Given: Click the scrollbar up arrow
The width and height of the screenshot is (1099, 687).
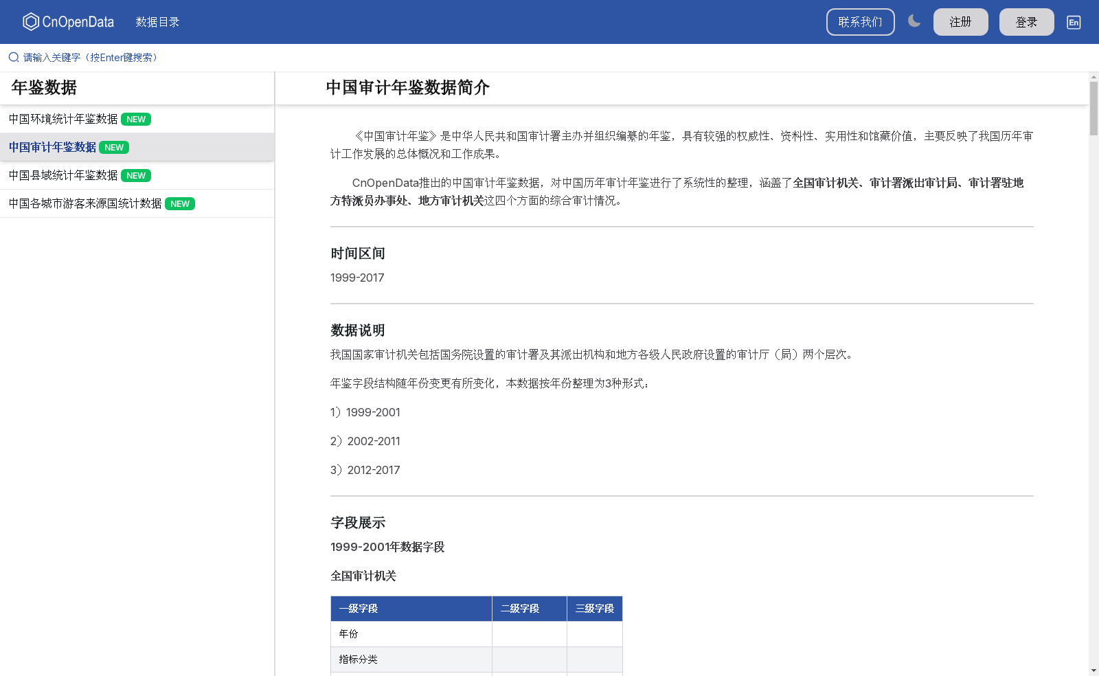Looking at the screenshot, I should (x=1094, y=76).
